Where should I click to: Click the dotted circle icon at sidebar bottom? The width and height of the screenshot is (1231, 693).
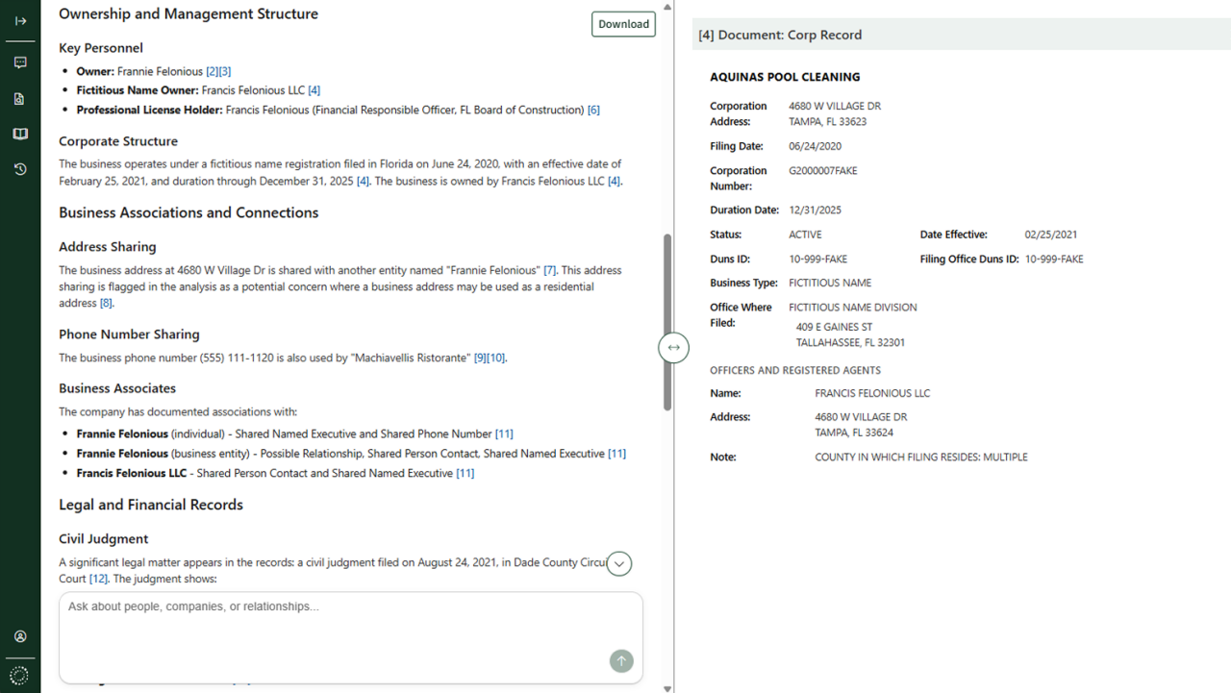click(x=20, y=675)
